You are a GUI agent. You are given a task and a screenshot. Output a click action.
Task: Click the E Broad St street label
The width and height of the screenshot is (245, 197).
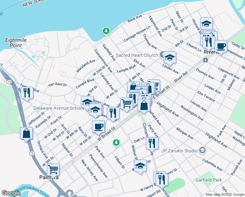[x=161, y=92]
